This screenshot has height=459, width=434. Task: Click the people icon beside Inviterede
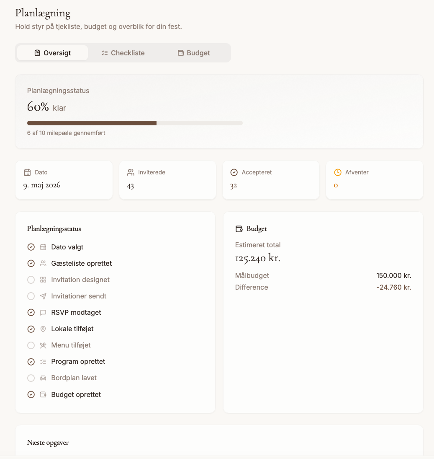(131, 172)
